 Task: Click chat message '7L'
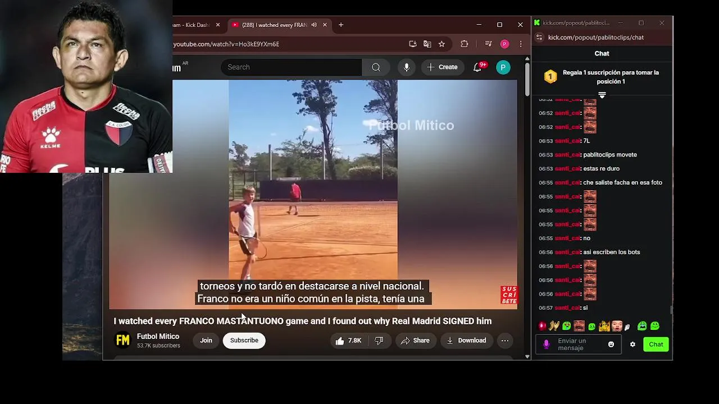[586, 141]
